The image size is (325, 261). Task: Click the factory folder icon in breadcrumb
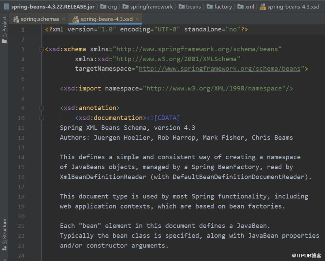(x=210, y=7)
